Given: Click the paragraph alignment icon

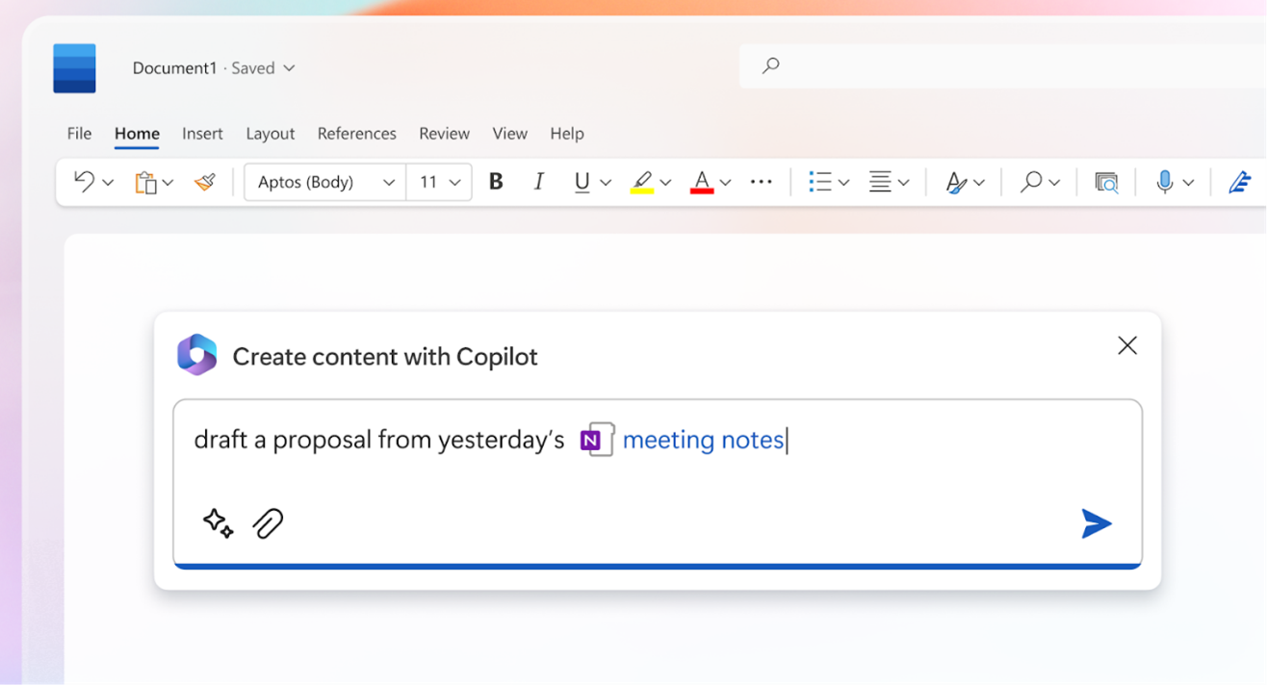Looking at the screenshot, I should click(x=880, y=182).
